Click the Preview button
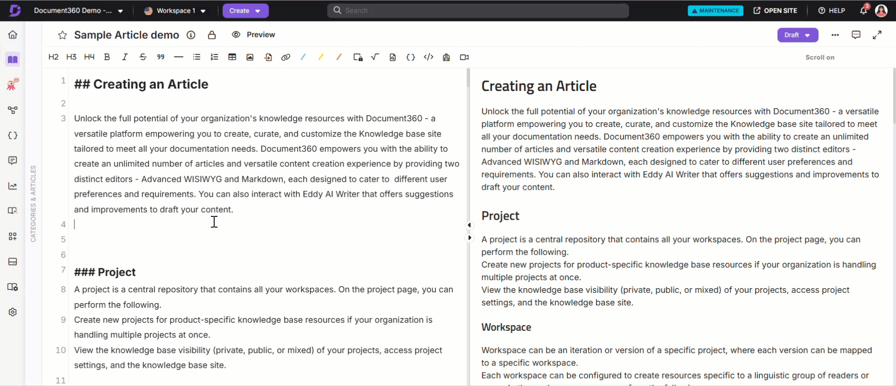 (x=254, y=35)
